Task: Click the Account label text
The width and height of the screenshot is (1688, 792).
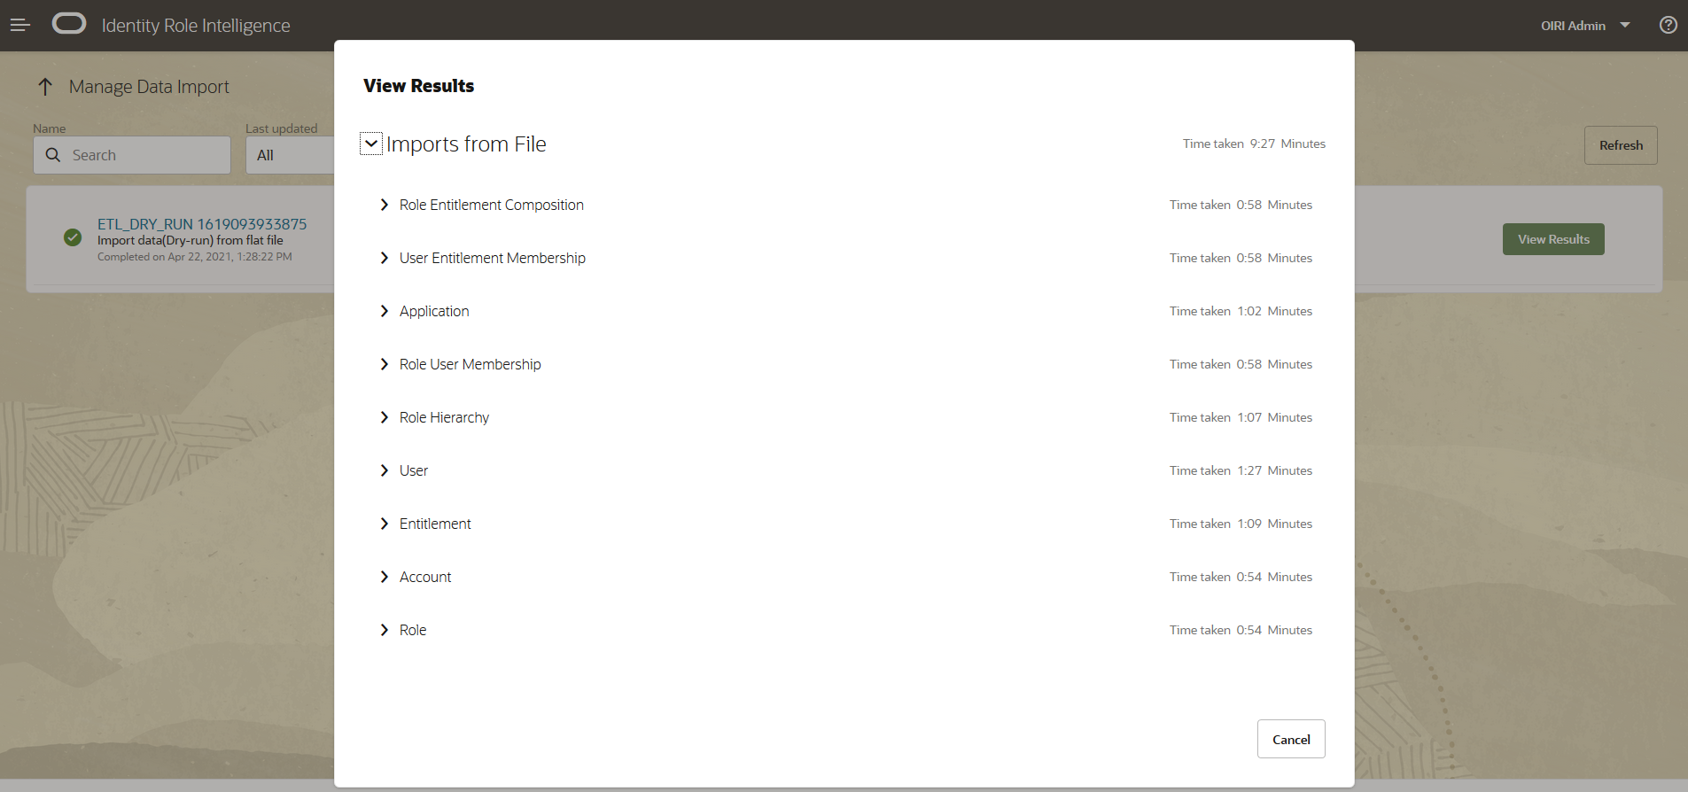Action: [425, 577]
